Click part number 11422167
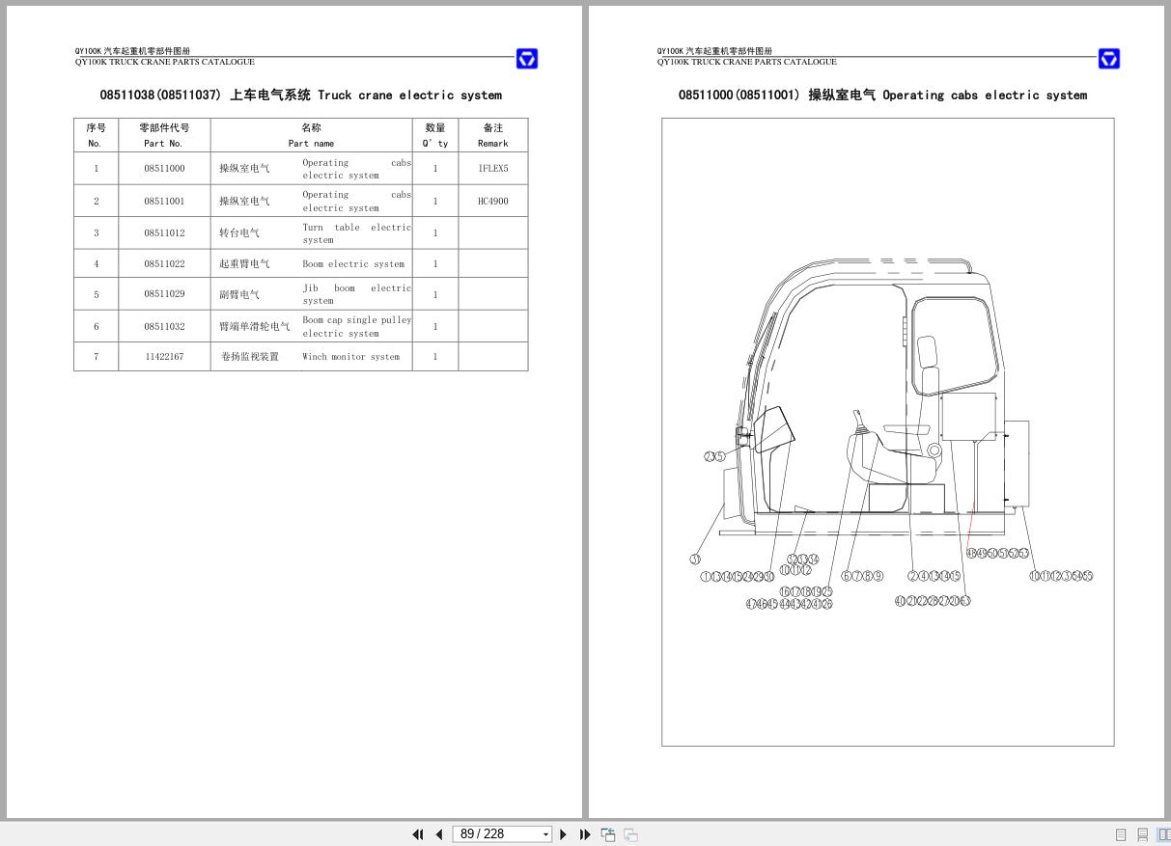 click(x=164, y=357)
